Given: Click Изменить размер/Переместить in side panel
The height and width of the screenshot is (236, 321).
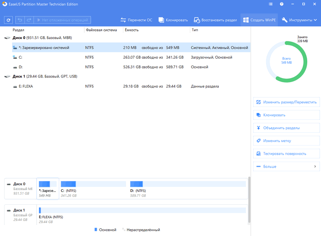Looking at the screenshot, I should pyautogui.click(x=287, y=102).
